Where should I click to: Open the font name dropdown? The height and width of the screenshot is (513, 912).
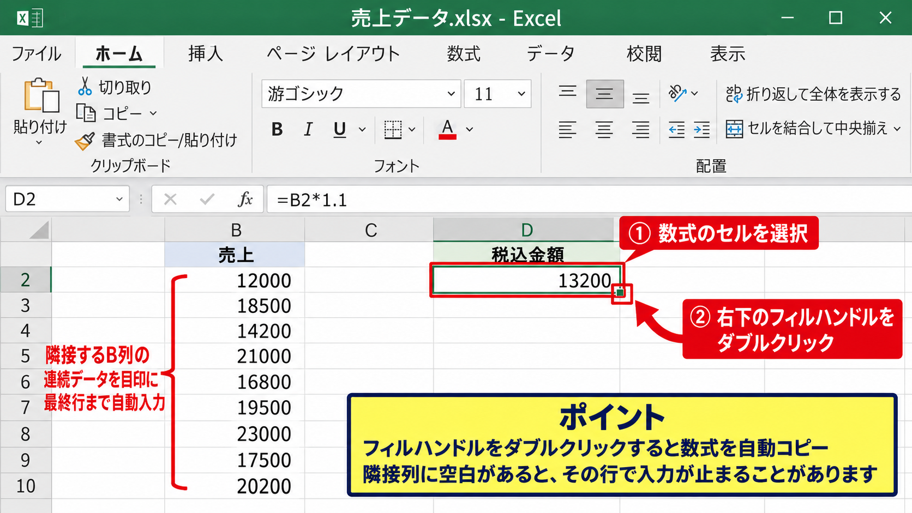pyautogui.click(x=451, y=94)
